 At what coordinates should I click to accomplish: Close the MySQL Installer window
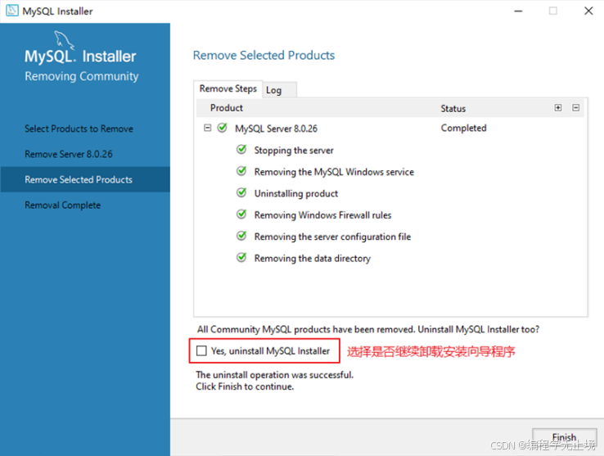(x=588, y=11)
